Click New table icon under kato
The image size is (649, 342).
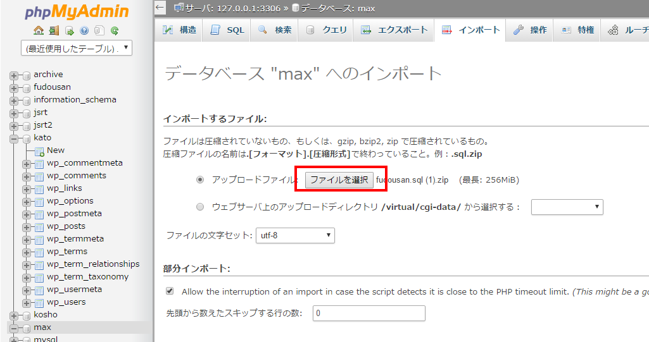(x=39, y=150)
